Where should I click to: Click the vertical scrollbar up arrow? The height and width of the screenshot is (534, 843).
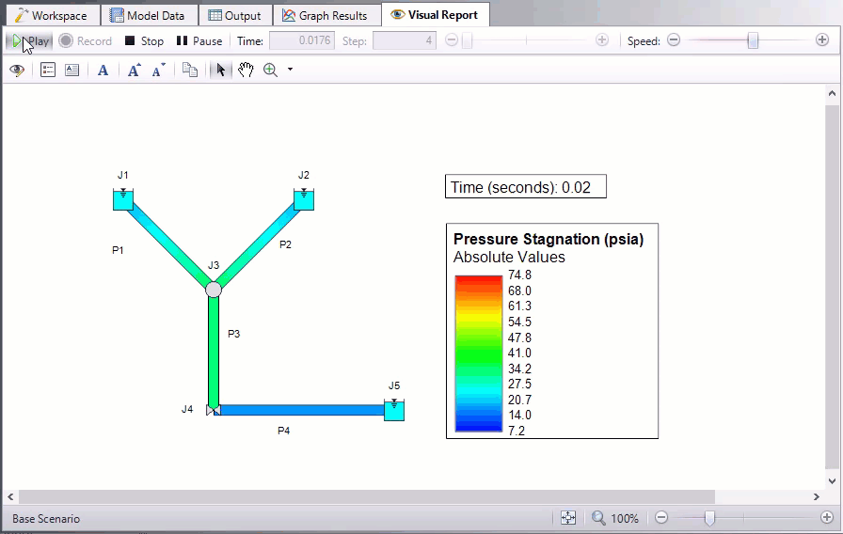[832, 93]
